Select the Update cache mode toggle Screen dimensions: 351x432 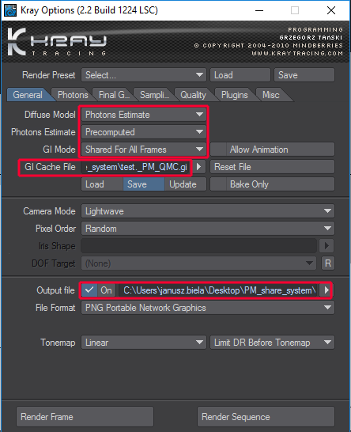185,184
